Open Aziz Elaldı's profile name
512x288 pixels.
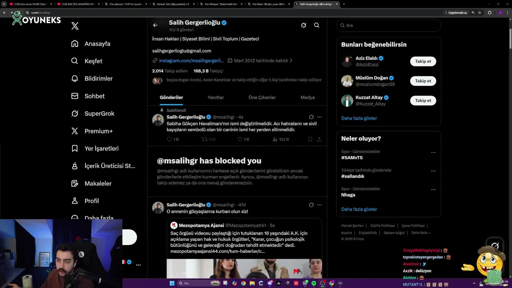click(366, 58)
